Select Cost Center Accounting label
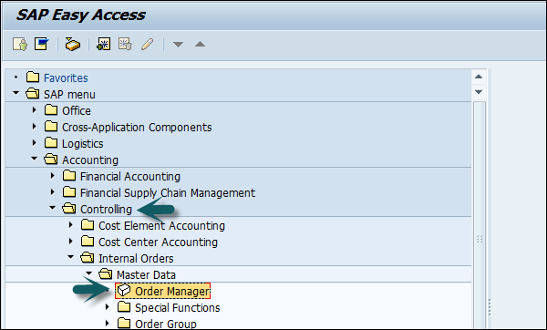The height and width of the screenshot is (330, 547). 158,242
